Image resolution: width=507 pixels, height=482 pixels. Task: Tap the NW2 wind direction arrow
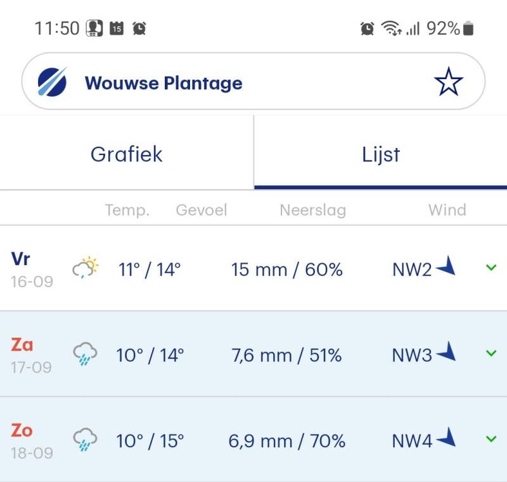coord(447,268)
